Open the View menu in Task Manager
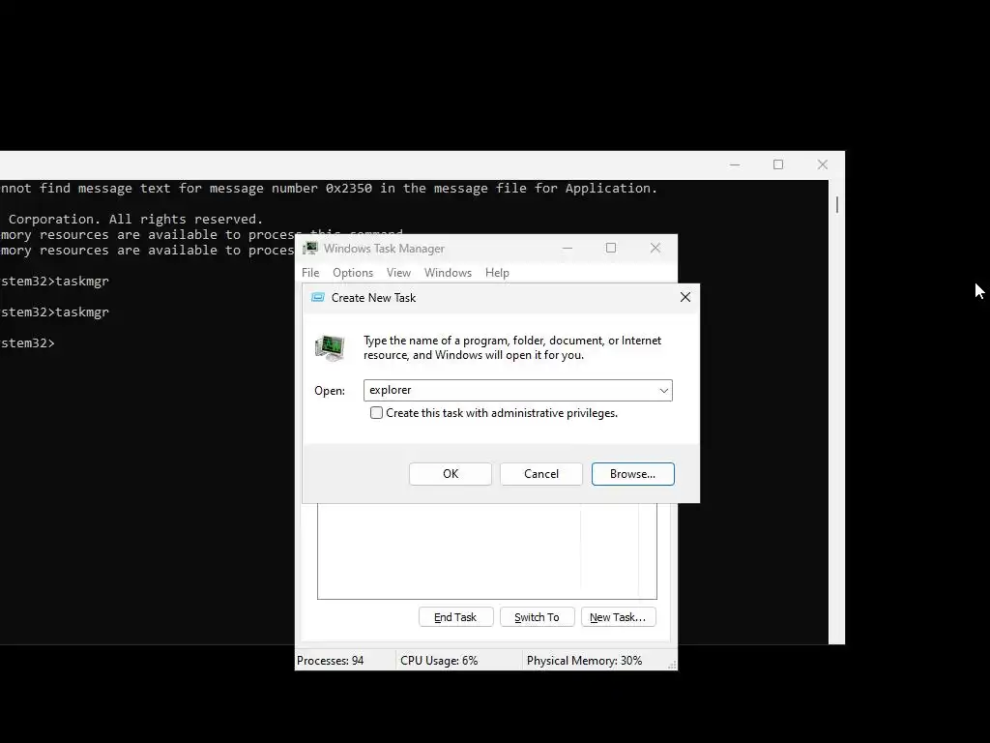The image size is (990, 743). [x=398, y=272]
